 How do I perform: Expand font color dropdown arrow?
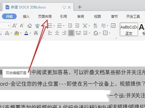click(30, 33)
